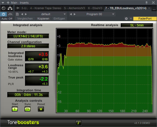This screenshot has width=157, height=127.
Task: Click the three-dots overflow menu
Action: (x=154, y=9)
